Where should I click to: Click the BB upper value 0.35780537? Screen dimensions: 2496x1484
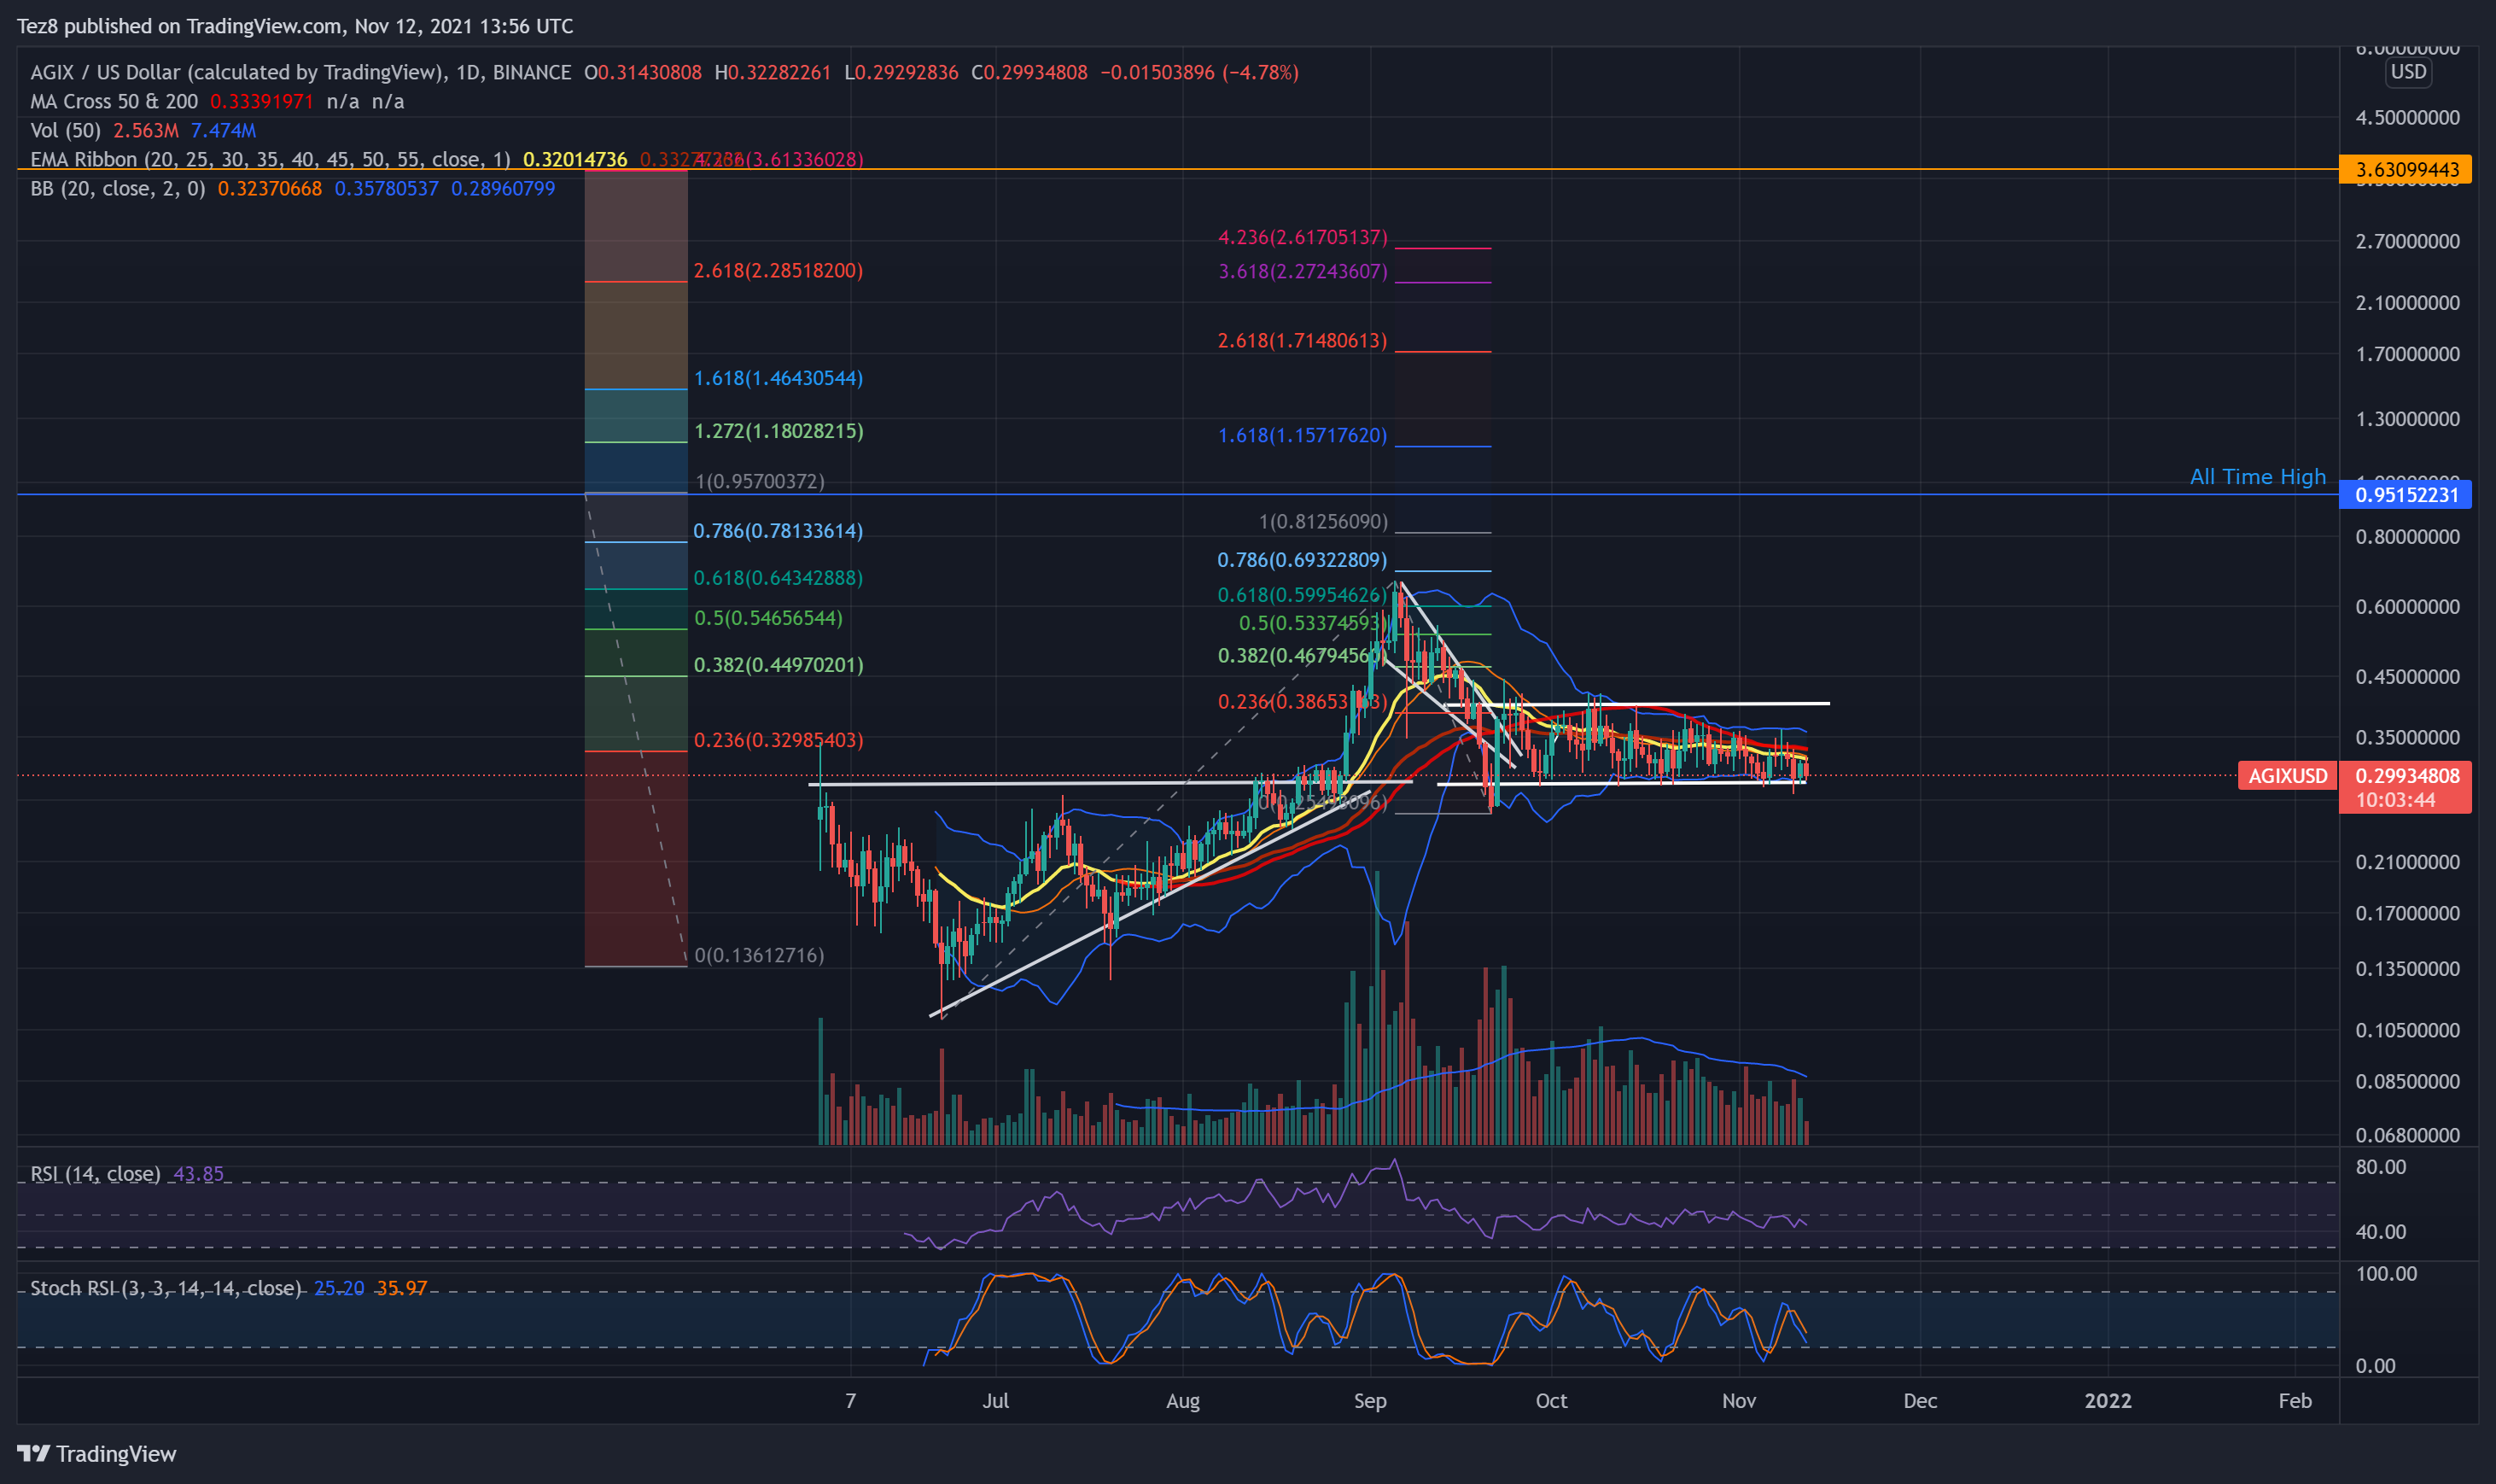[x=386, y=188]
